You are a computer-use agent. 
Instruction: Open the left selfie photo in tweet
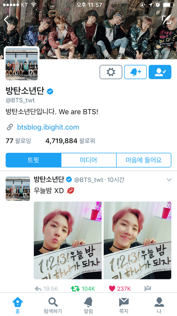coord(68,240)
